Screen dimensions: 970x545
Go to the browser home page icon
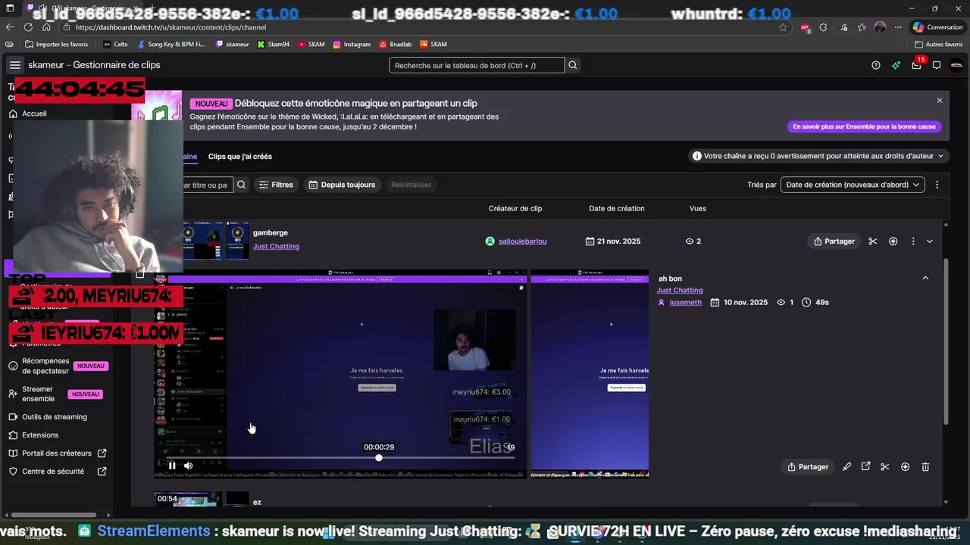46,27
